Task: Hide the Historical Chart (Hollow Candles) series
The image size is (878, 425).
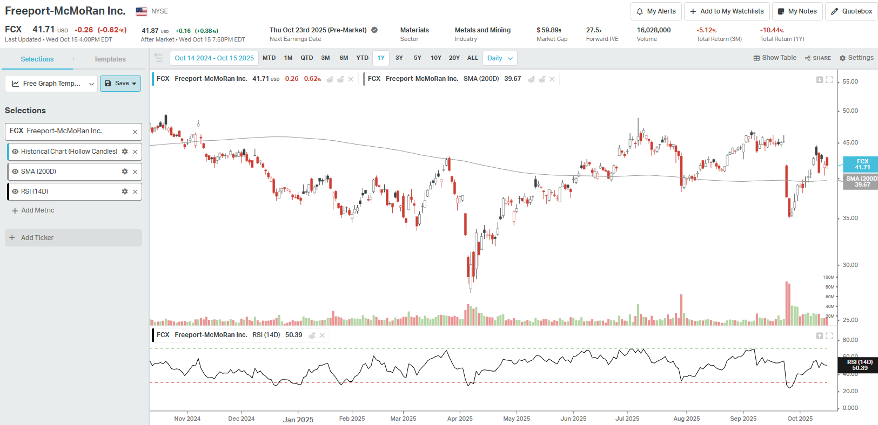Action: [15, 152]
